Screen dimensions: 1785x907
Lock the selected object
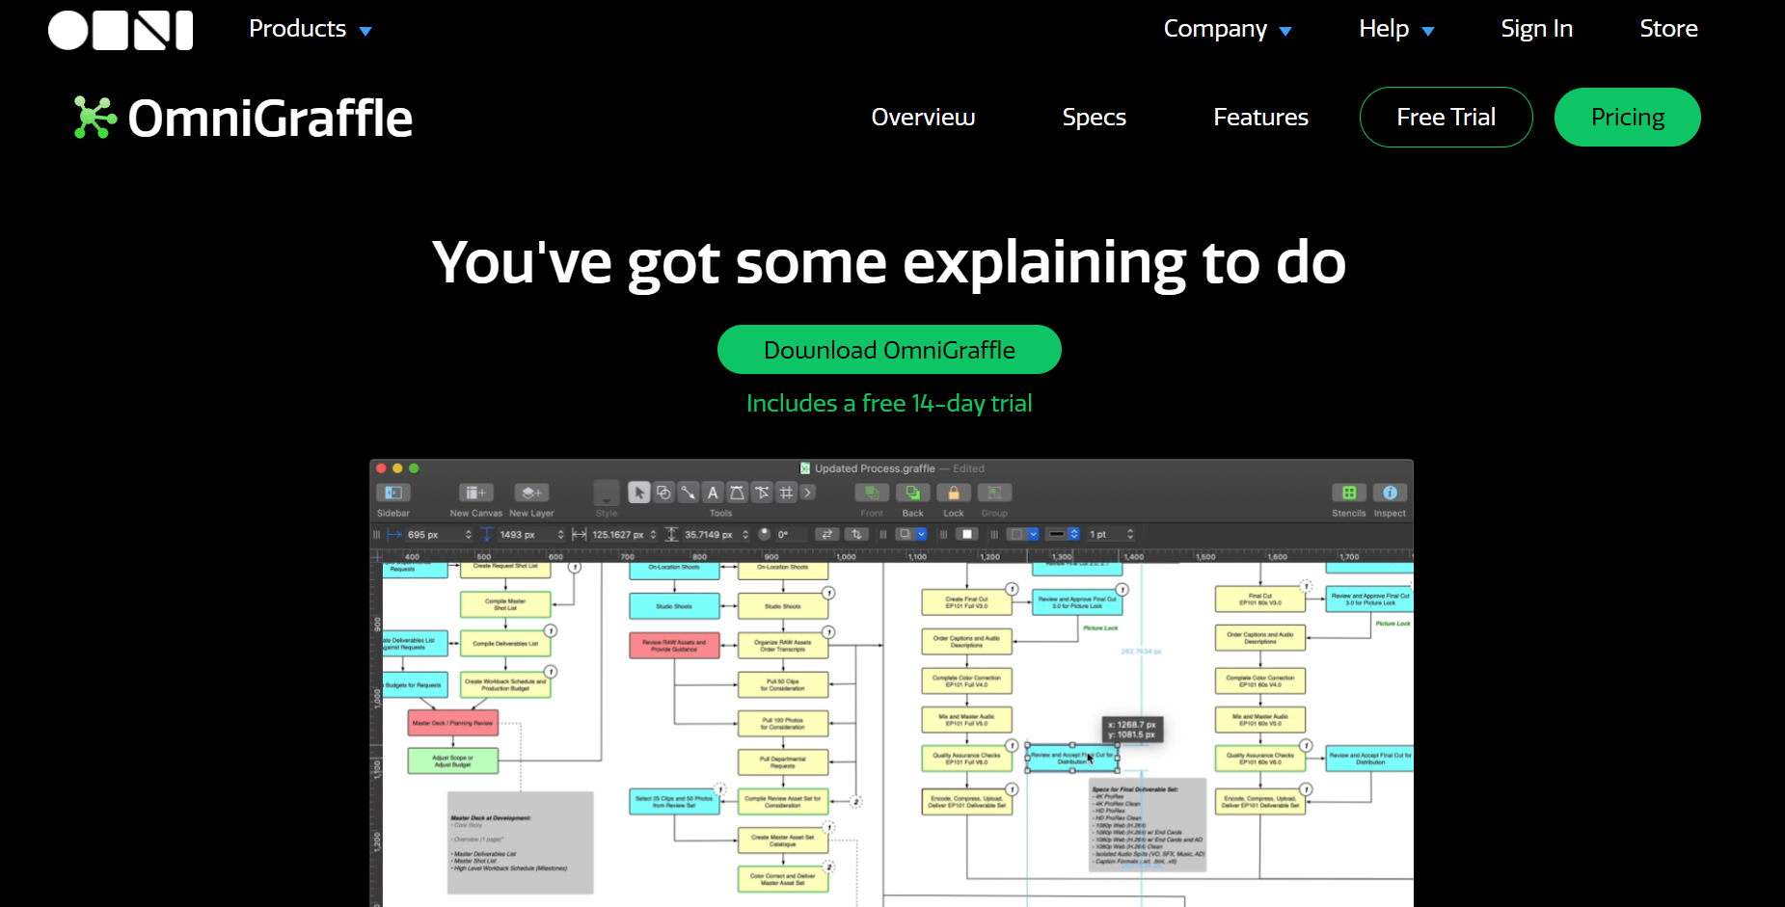(954, 493)
